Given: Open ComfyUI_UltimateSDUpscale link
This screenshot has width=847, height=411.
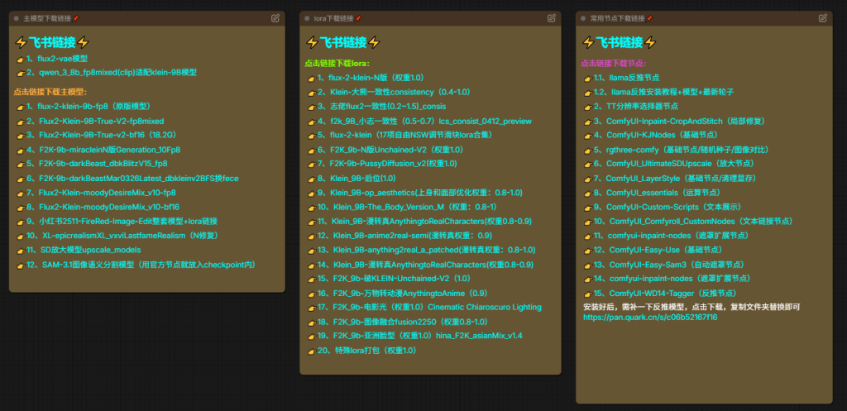Looking at the screenshot, I should point(674,164).
